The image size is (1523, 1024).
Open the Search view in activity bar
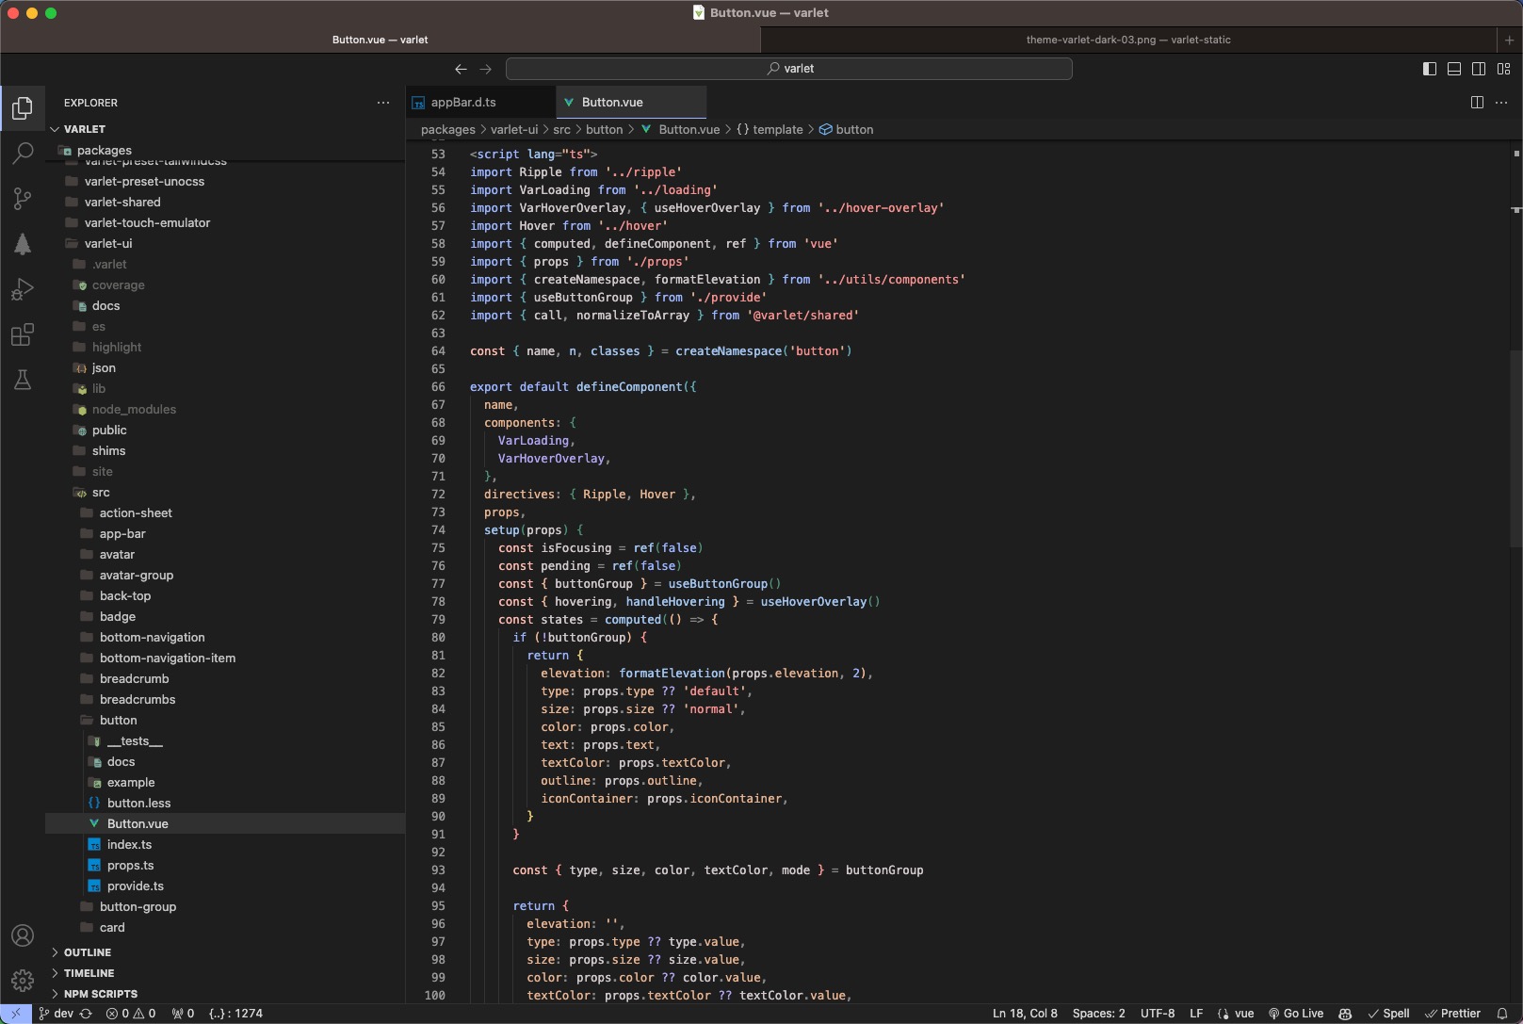pyautogui.click(x=23, y=153)
